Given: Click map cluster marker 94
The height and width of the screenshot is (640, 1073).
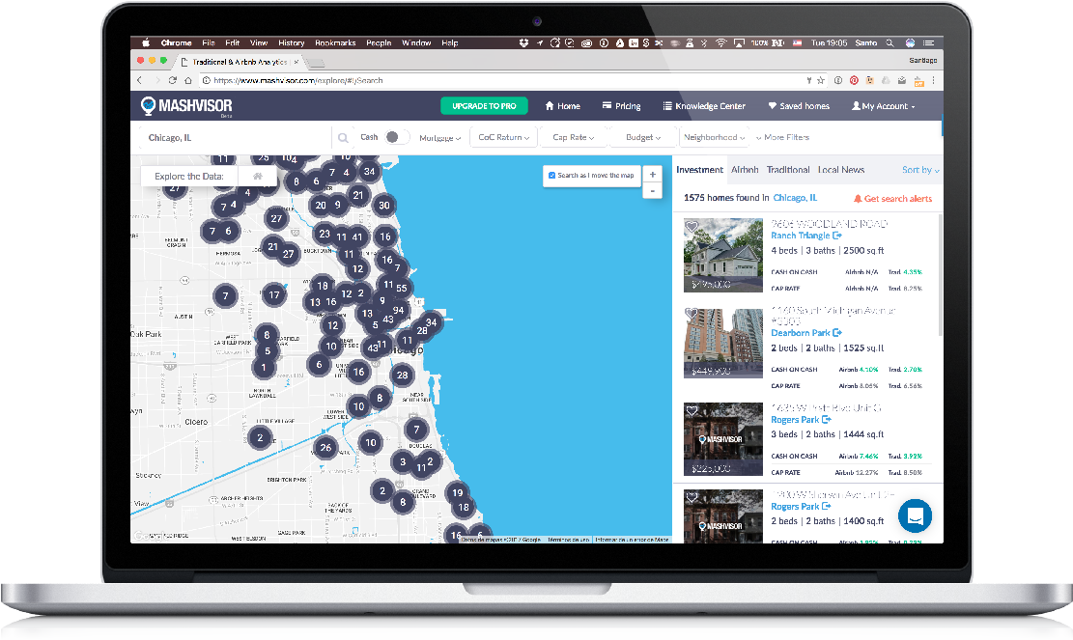Looking at the screenshot, I should [398, 310].
